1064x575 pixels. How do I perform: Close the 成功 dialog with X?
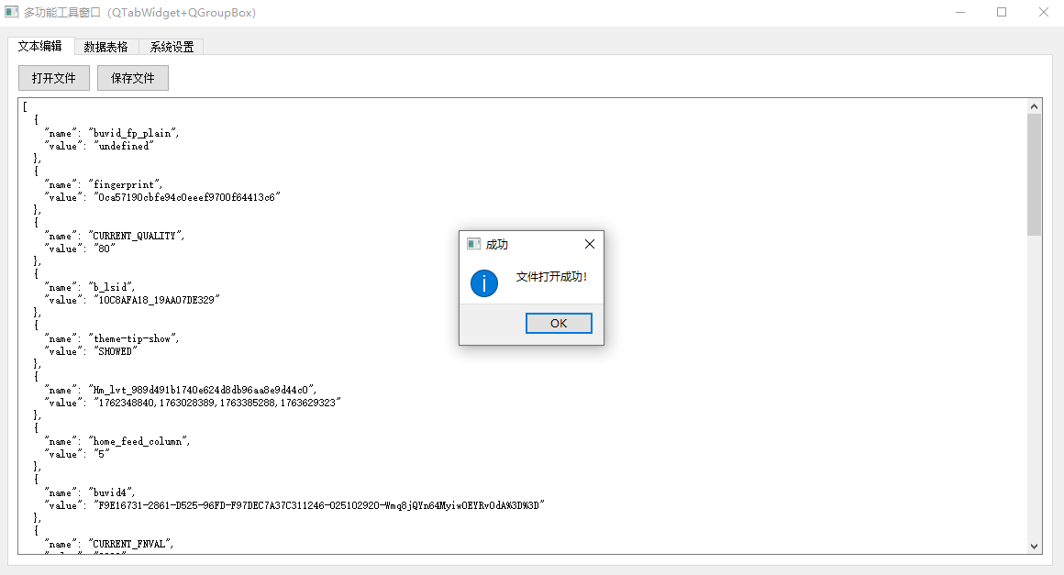[x=590, y=244]
